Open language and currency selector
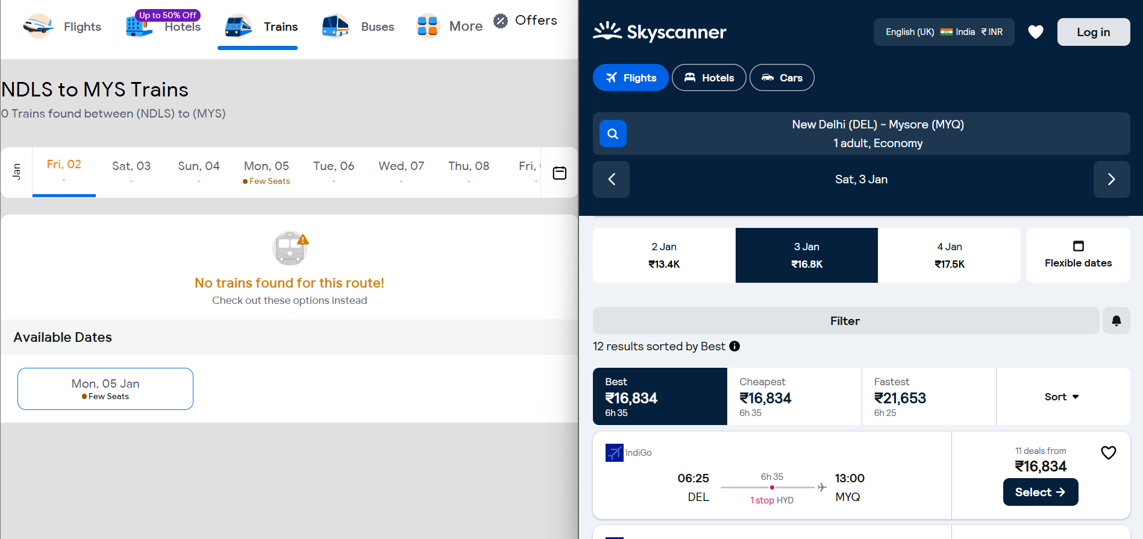Image resolution: width=1143 pixels, height=539 pixels. click(x=944, y=32)
